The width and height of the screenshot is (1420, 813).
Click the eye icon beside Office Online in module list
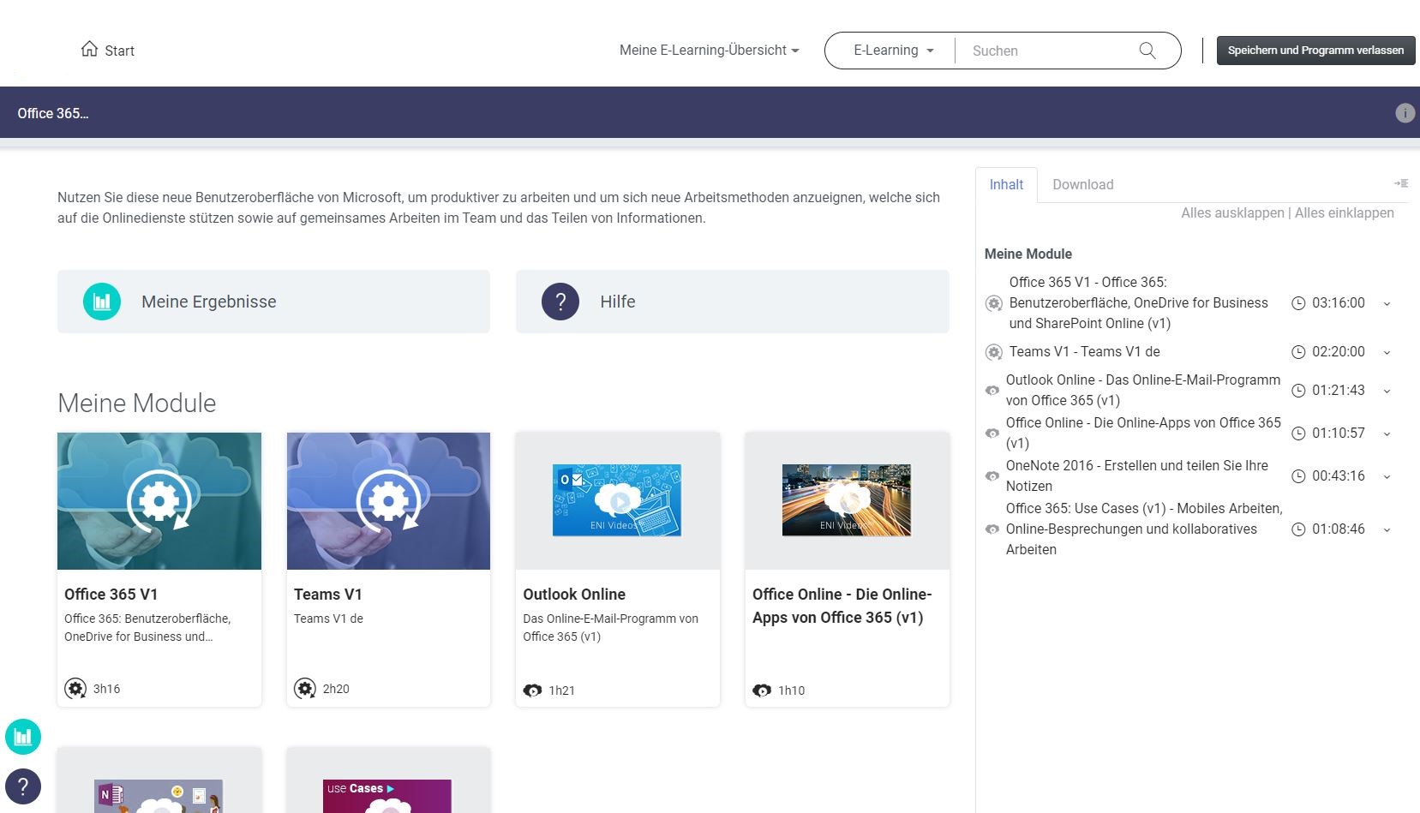tap(992, 433)
